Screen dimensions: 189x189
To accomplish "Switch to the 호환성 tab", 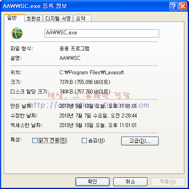I will 33,18.
